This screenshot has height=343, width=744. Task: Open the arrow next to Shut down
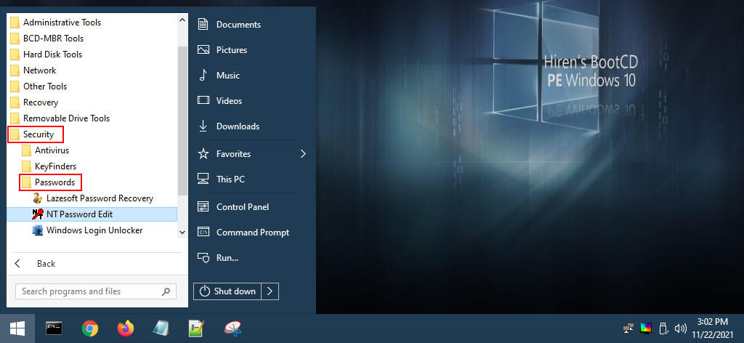click(x=270, y=291)
